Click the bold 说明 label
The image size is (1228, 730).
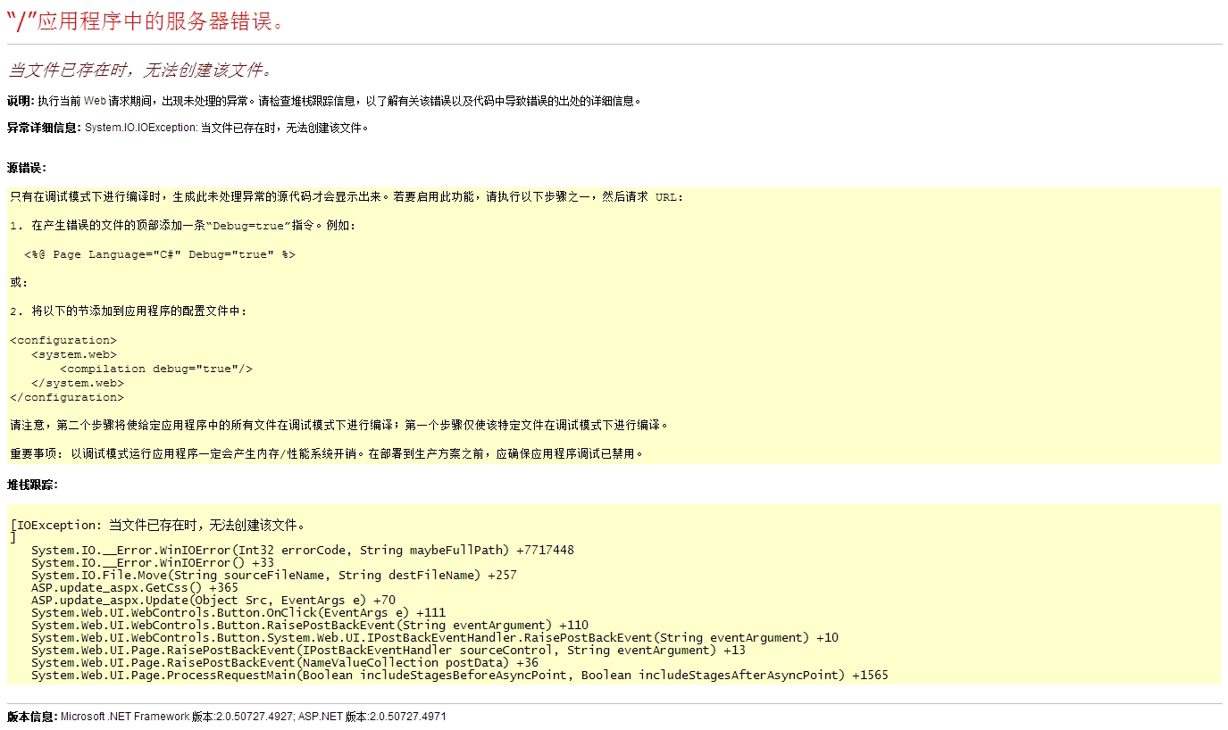pos(20,101)
